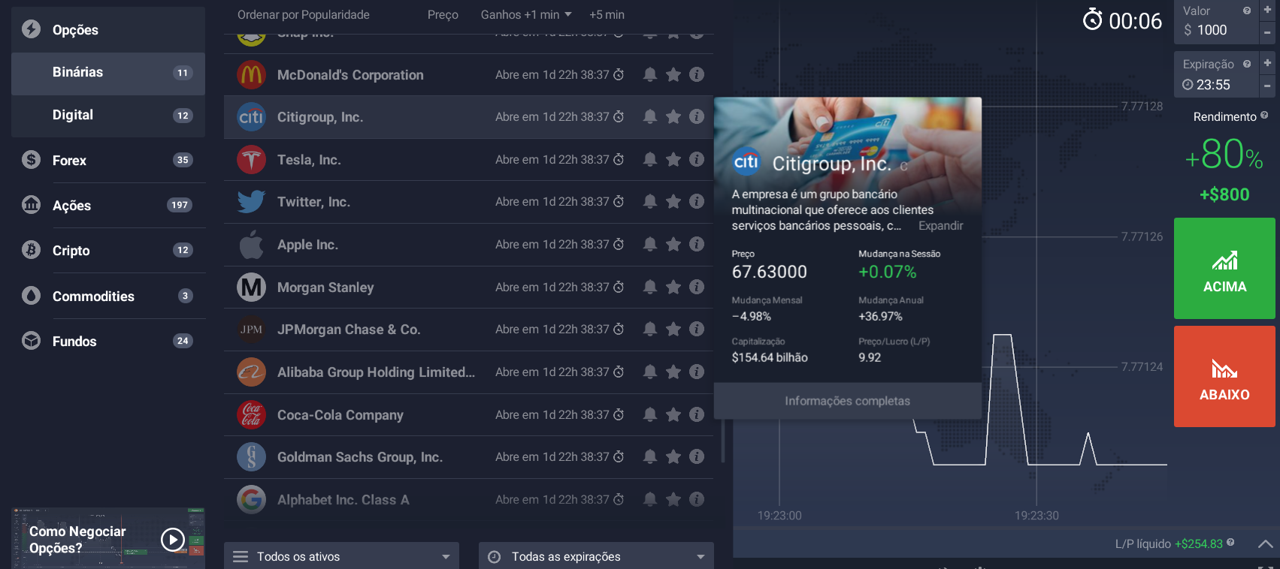1280x569 pixels.
Task: Open the info icon for Alibaba Group Holding
Action: tap(697, 372)
